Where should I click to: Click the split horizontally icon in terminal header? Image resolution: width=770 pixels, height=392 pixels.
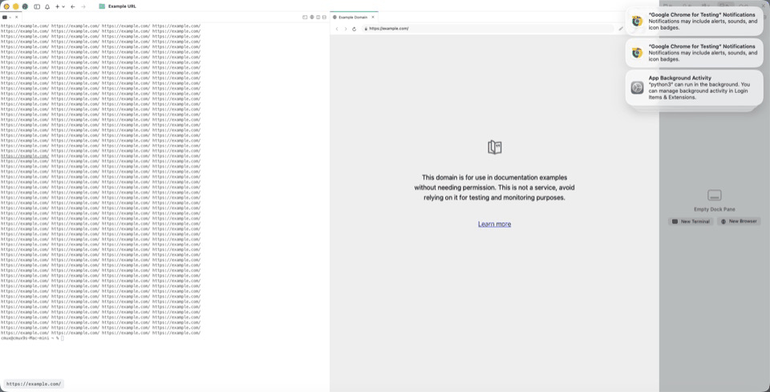[325, 17]
